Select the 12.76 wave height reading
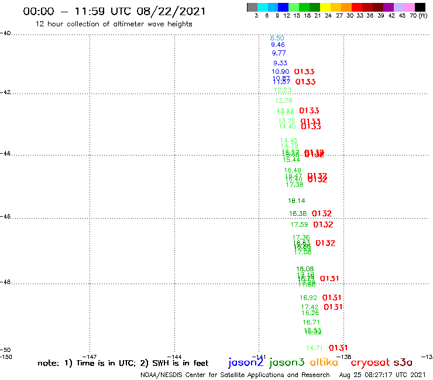The height and width of the screenshot is (380, 433). (x=284, y=101)
